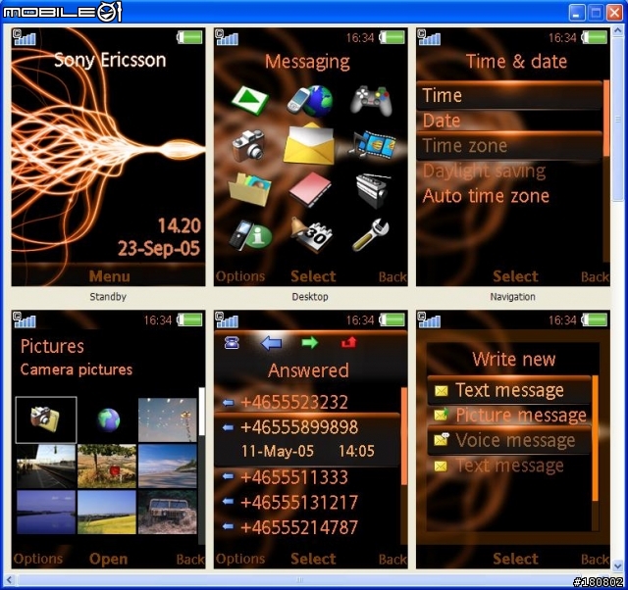Choose Picture message under Write new
This screenshot has height=590, width=628.
[x=509, y=416]
